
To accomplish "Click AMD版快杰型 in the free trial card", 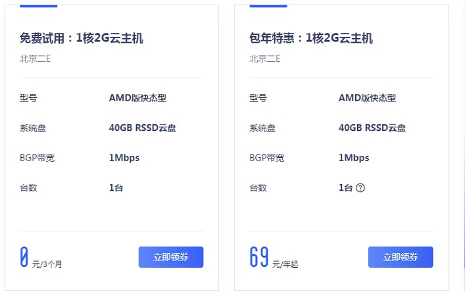I will click(x=137, y=98).
